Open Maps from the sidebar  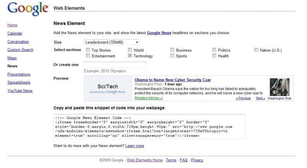tap(12, 58)
